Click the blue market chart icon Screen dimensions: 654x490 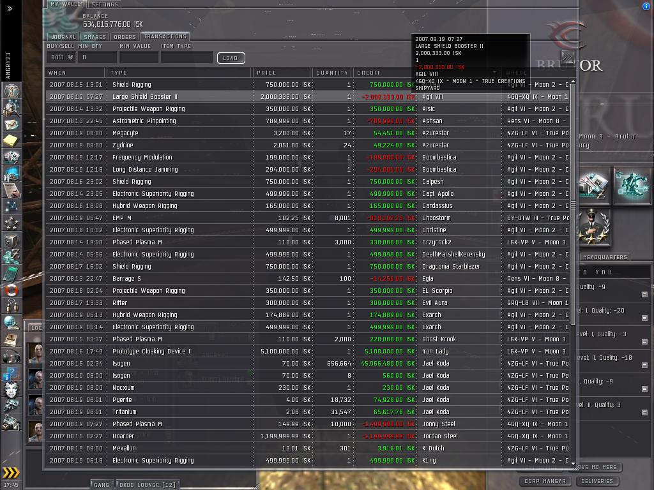click(11, 174)
